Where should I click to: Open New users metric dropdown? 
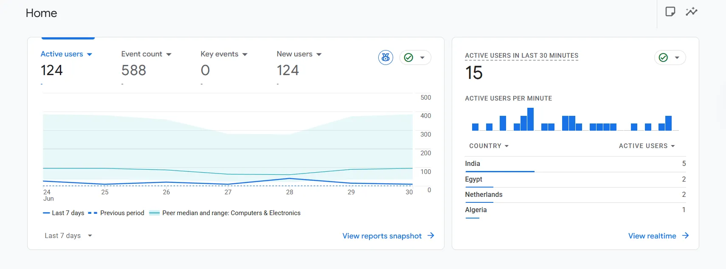[x=299, y=54]
